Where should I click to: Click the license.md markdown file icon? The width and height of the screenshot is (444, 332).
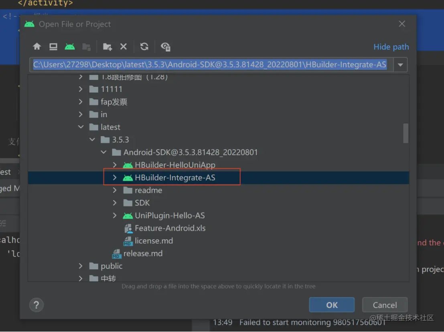128,241
